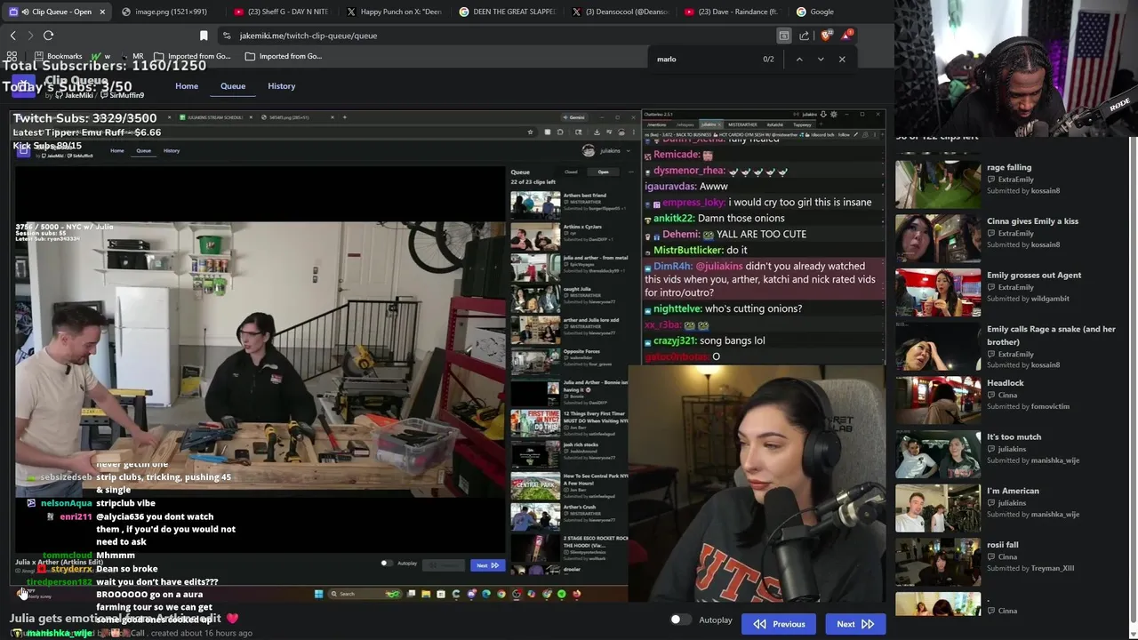This screenshot has width=1138, height=640.
Task: Open 'rage falling' clip thumbnail
Action: point(938,184)
